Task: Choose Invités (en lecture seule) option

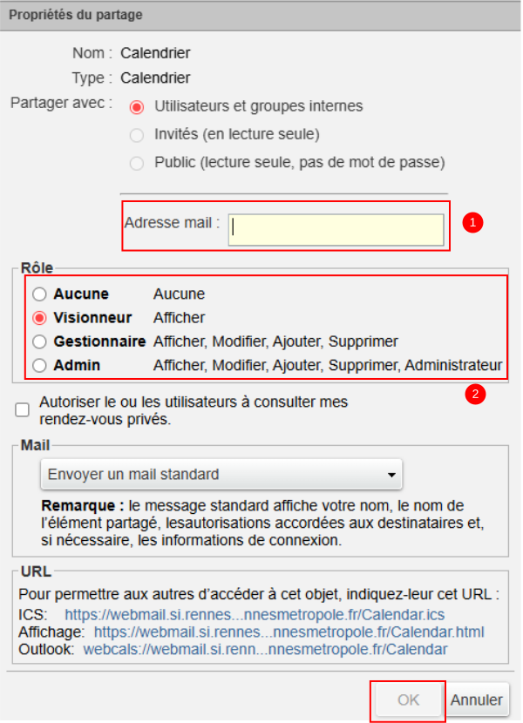Action: [136, 135]
